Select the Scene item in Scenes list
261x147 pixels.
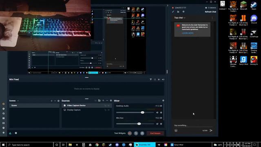point(34,105)
